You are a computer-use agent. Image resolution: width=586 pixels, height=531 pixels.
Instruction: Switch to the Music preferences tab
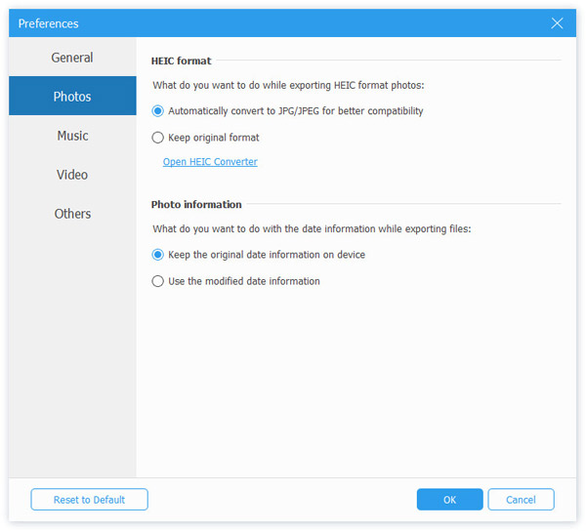[x=72, y=135]
